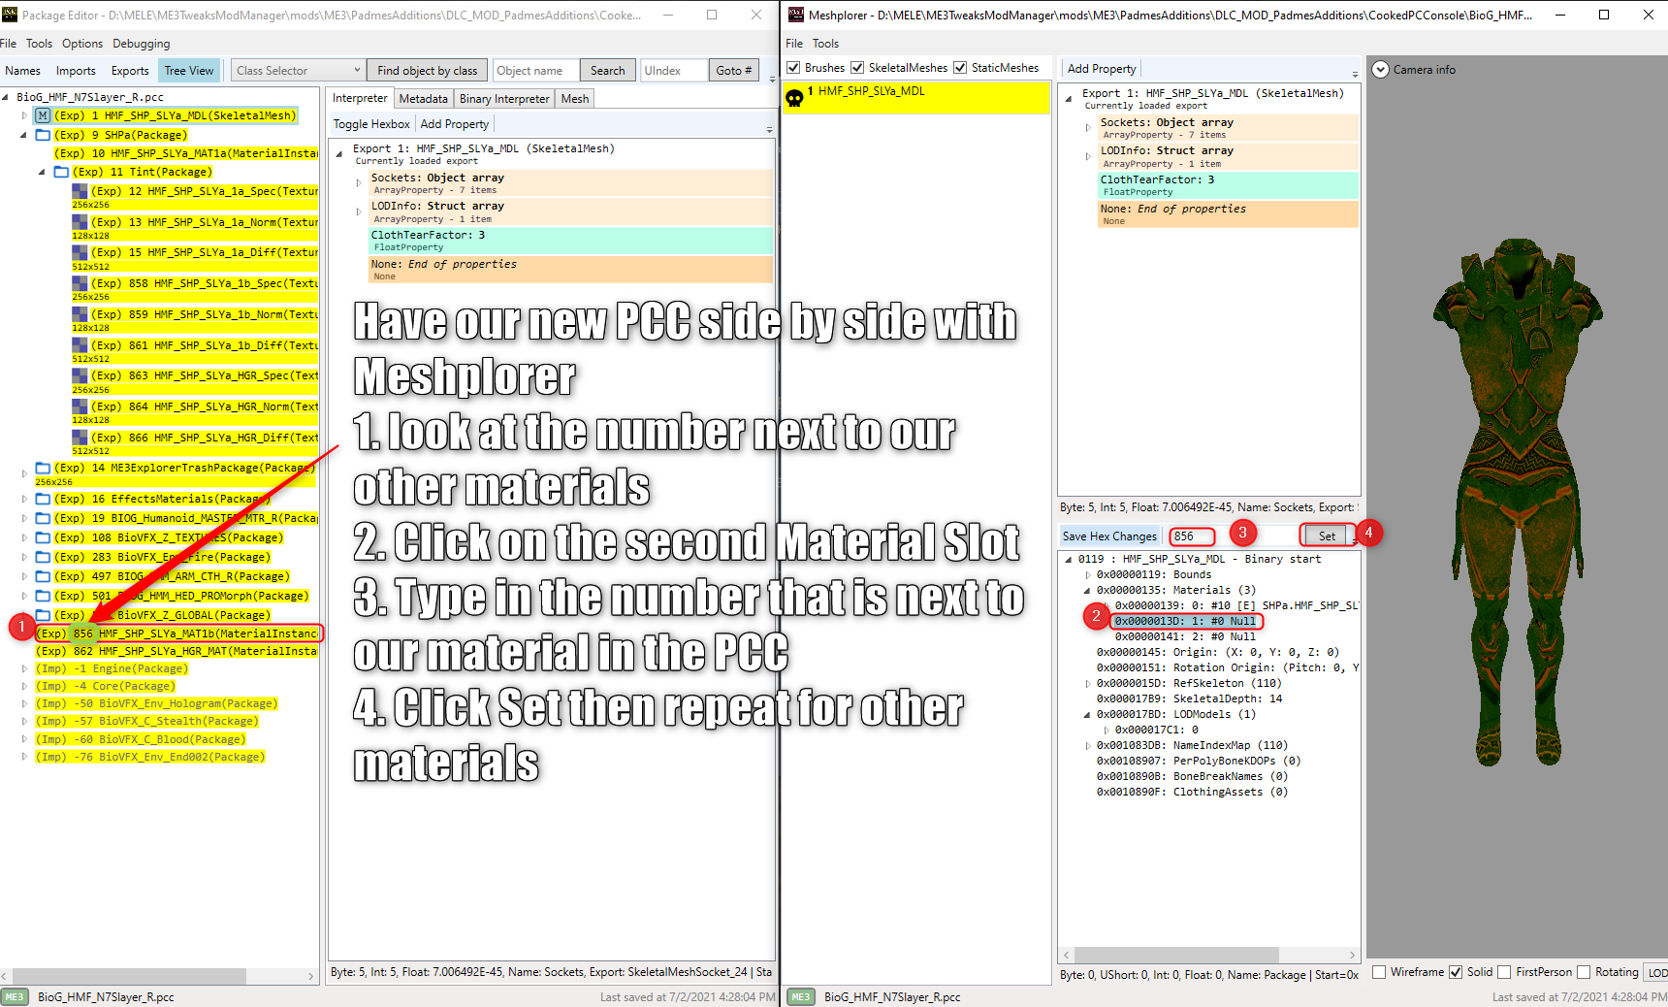Screen dimensions: 1668x1007
Task: Click texture icon of 861 HMF_SHP_SLYa_1b_Diff
Action: click(x=80, y=345)
